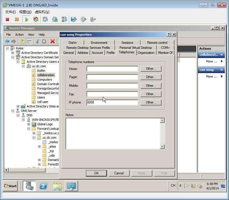Open Windows Explorer folder in taskbar
Image resolution: width=229 pixels, height=200 pixels.
pyautogui.click(x=57, y=186)
